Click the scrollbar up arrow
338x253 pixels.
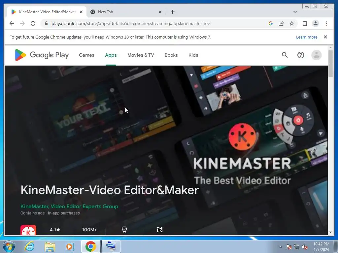click(x=330, y=47)
